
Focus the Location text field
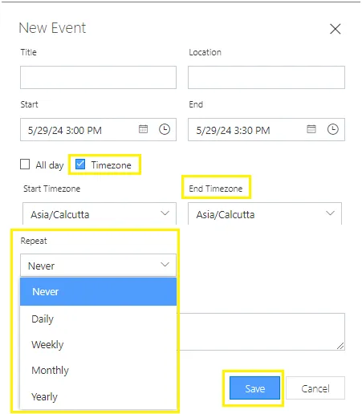266,77
